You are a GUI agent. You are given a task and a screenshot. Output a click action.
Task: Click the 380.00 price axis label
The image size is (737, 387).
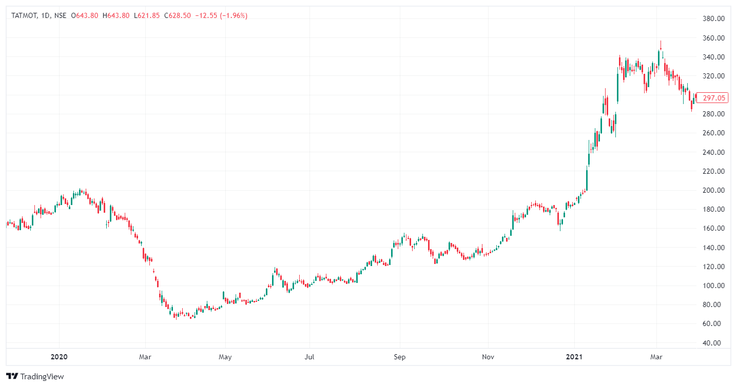tap(712, 18)
